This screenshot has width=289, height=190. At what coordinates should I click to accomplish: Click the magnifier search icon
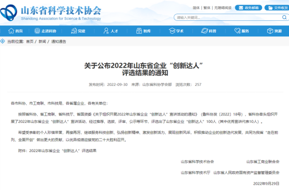(x=284, y=17)
